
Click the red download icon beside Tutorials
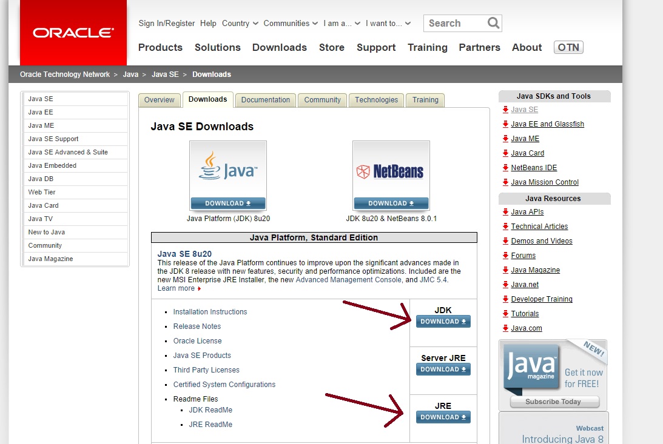click(505, 314)
